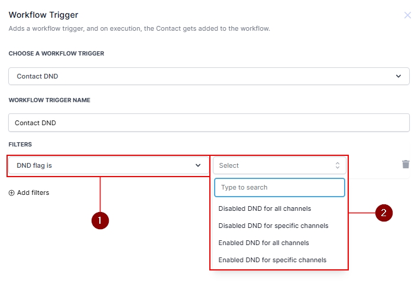Click the Workflow Trigger Name label

point(49,100)
